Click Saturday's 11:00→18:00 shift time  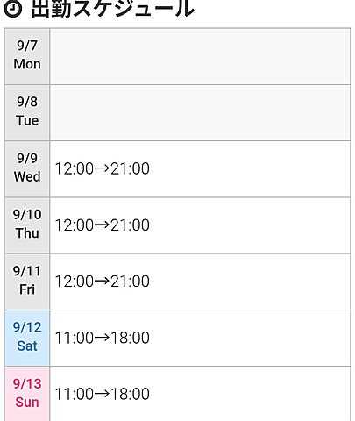103,338
